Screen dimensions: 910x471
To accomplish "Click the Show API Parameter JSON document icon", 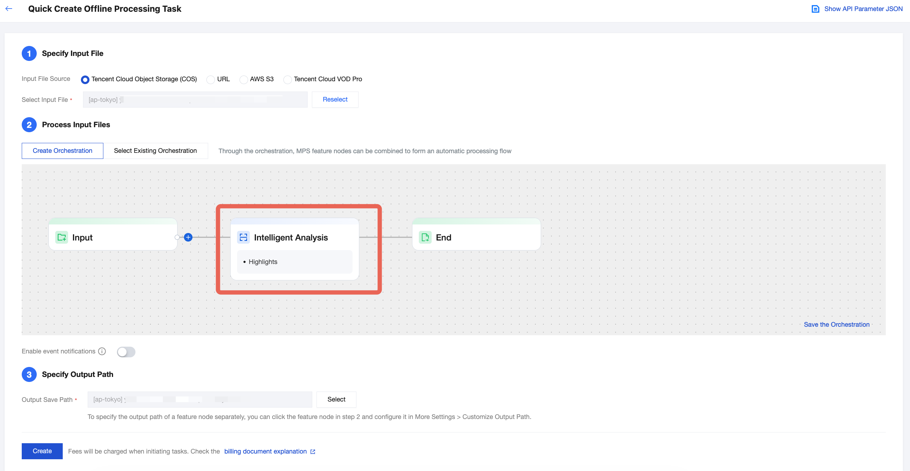I will pyautogui.click(x=815, y=9).
